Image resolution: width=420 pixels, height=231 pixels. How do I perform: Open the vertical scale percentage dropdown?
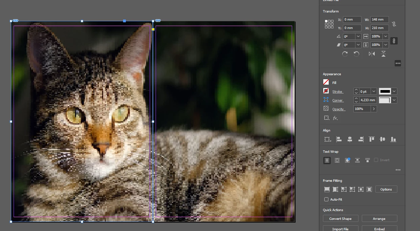pyautogui.click(x=386, y=45)
